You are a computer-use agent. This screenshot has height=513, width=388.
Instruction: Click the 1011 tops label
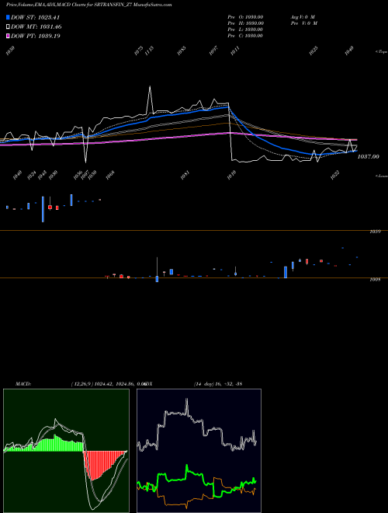click(235, 51)
